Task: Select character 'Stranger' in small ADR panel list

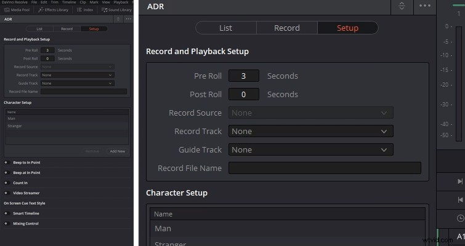Action: click(67, 126)
